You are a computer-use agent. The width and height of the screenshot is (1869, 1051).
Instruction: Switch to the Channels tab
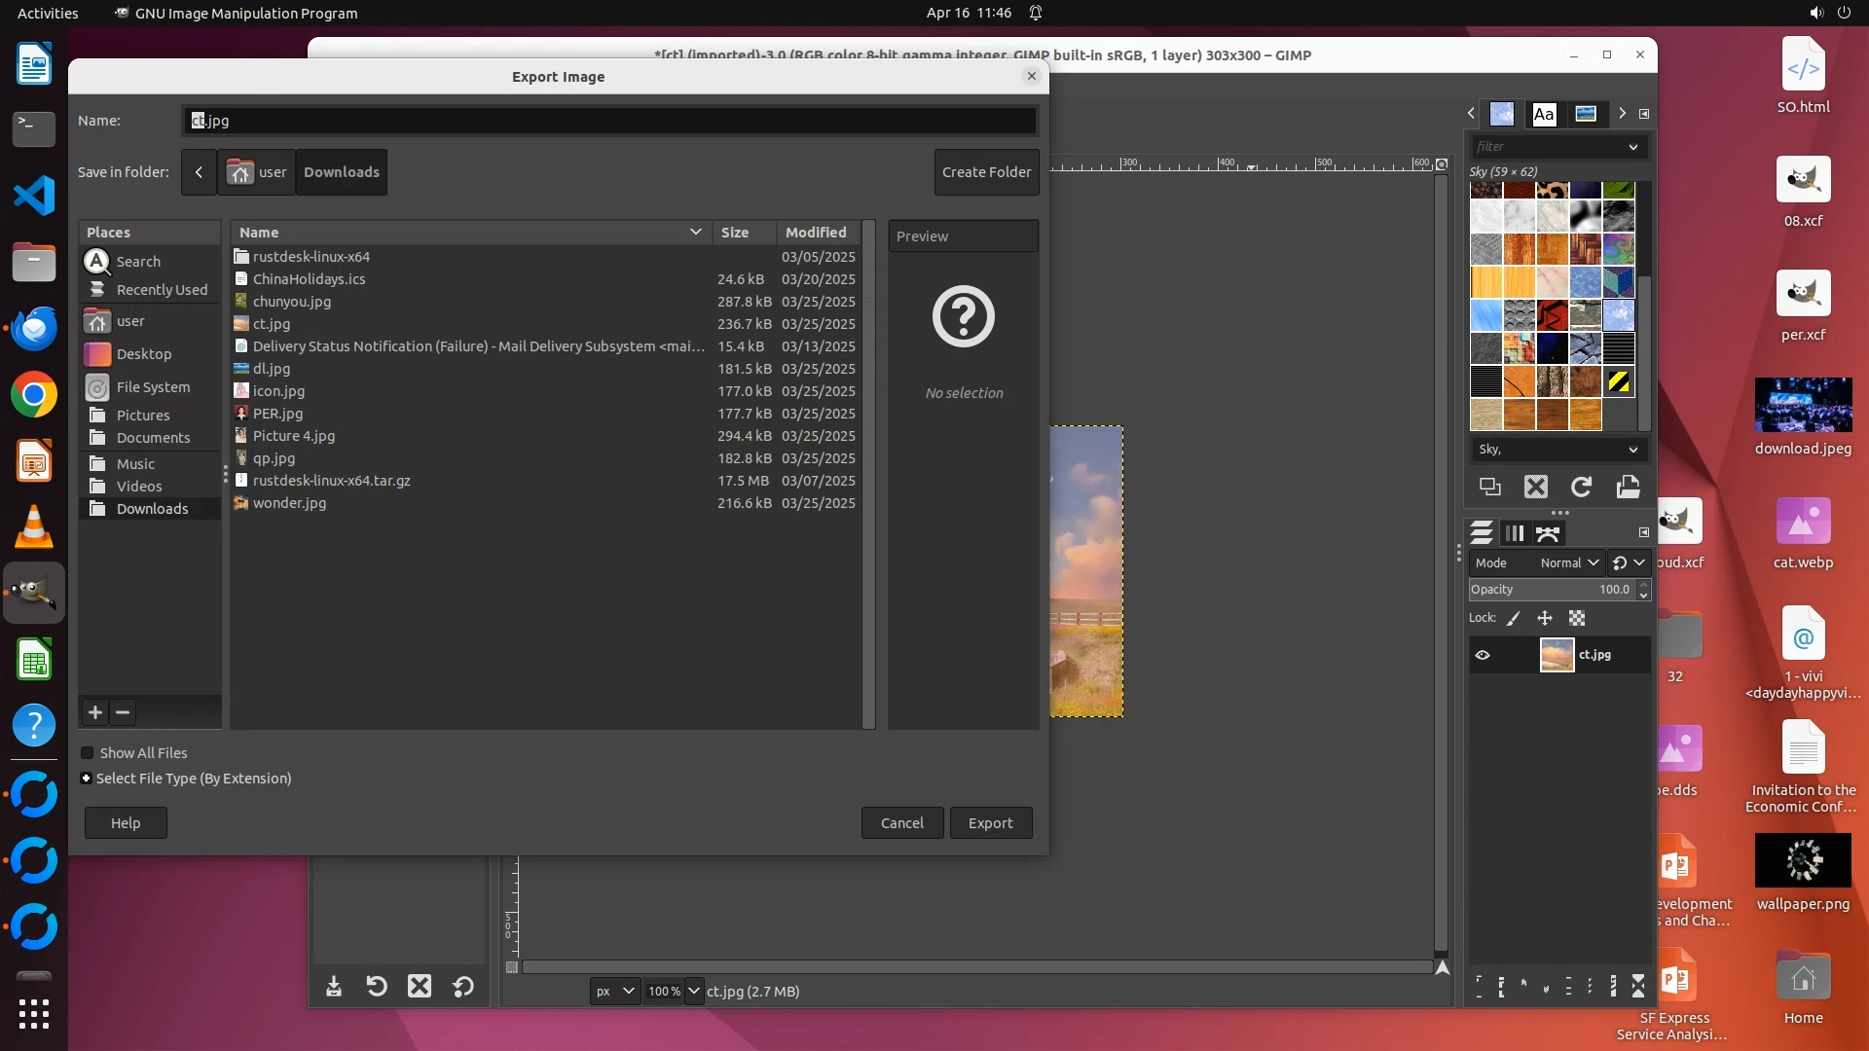(1515, 533)
